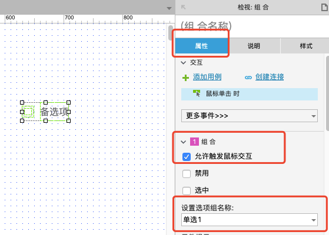The height and width of the screenshot is (235, 329).
Task: Enable the 禁用 checkbox
Action: click(x=187, y=174)
